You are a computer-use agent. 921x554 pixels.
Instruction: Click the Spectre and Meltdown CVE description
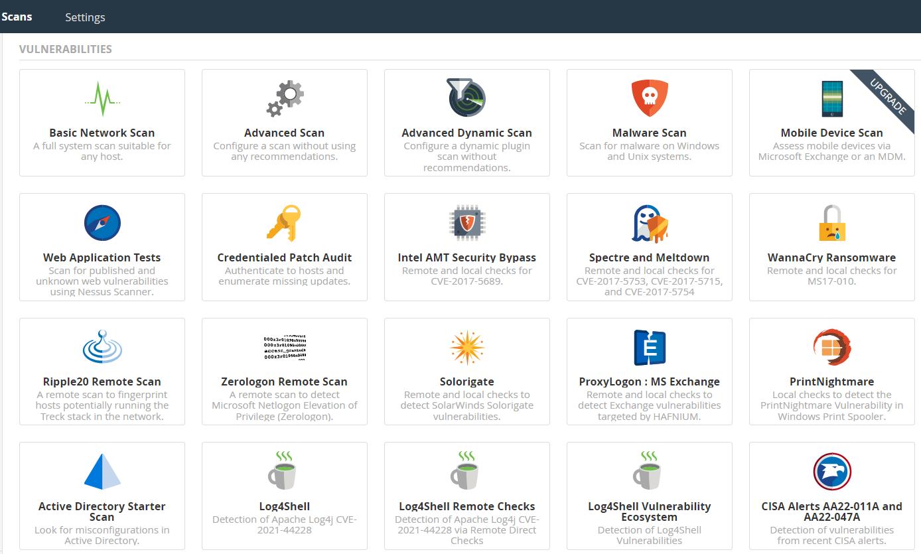click(x=650, y=281)
